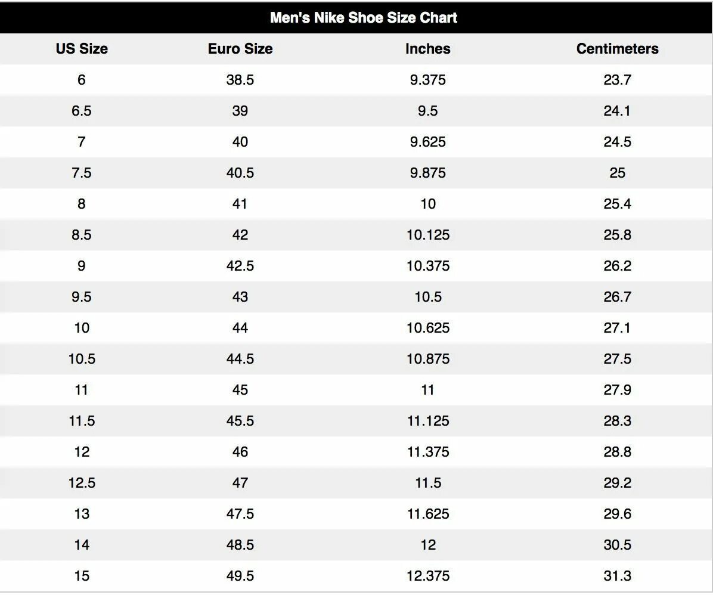Click the Men's Nike Shoe Size Chart title

[363, 18]
